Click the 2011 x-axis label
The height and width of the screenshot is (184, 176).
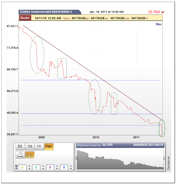tap(136, 137)
